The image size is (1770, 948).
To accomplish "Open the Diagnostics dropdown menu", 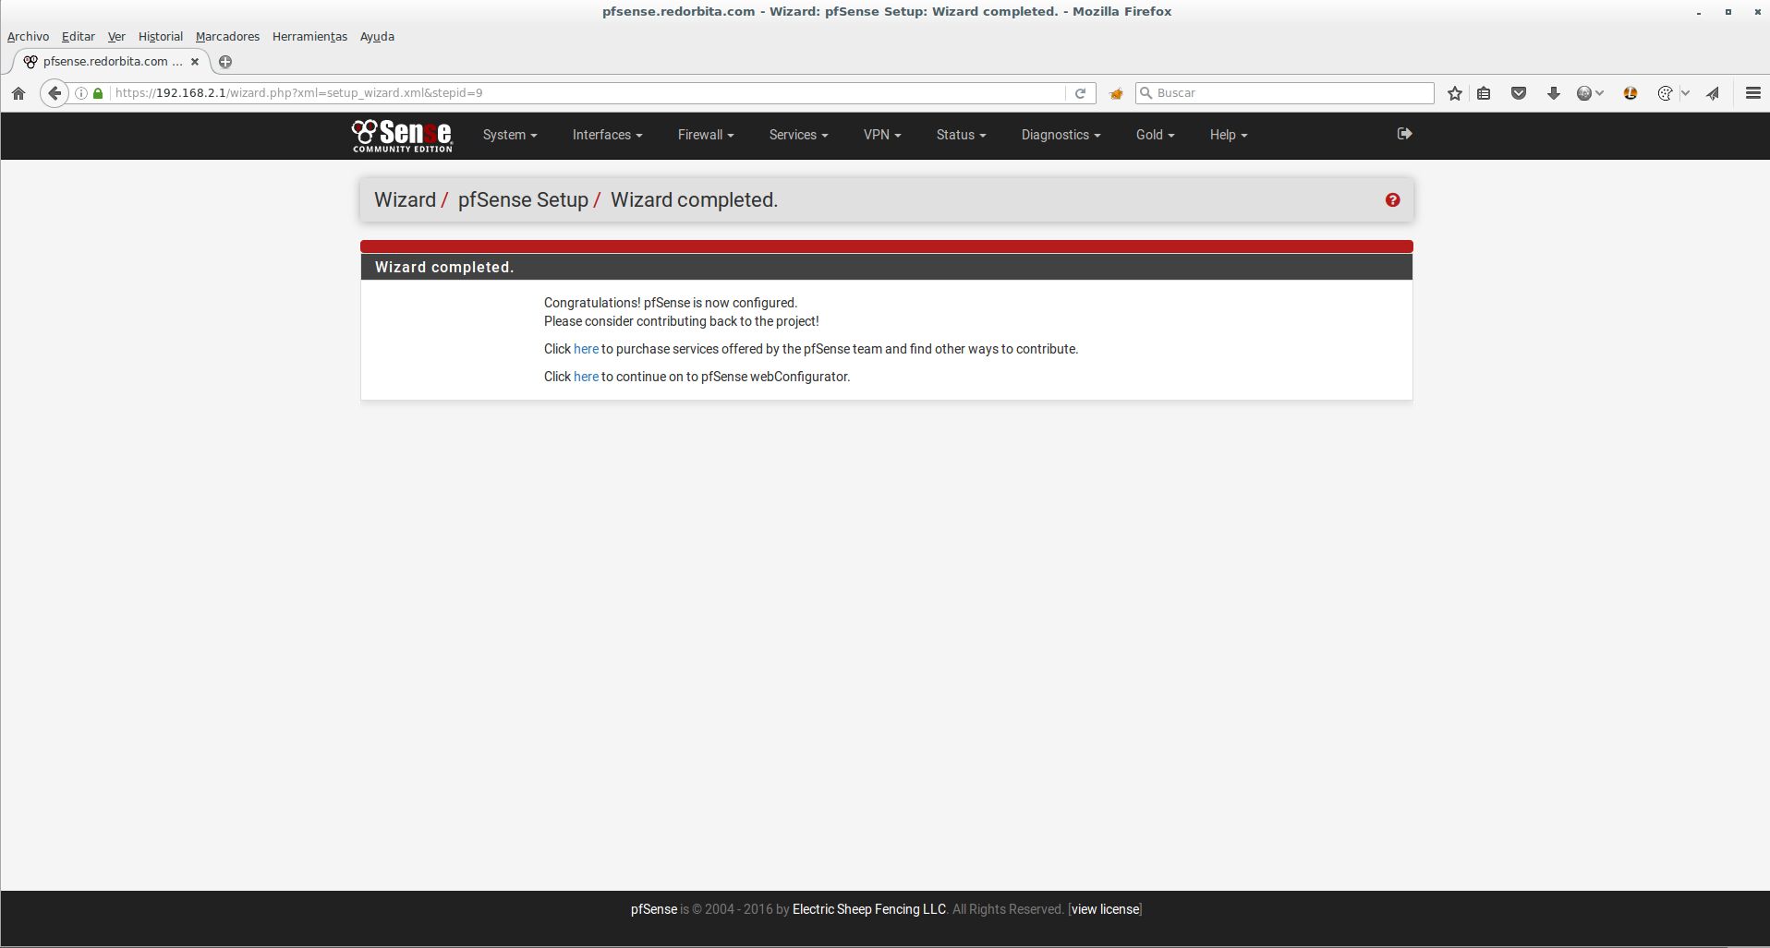I will click(x=1061, y=135).
